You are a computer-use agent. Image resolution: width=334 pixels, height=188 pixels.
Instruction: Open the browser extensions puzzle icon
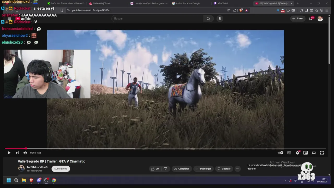(x=288, y=10)
